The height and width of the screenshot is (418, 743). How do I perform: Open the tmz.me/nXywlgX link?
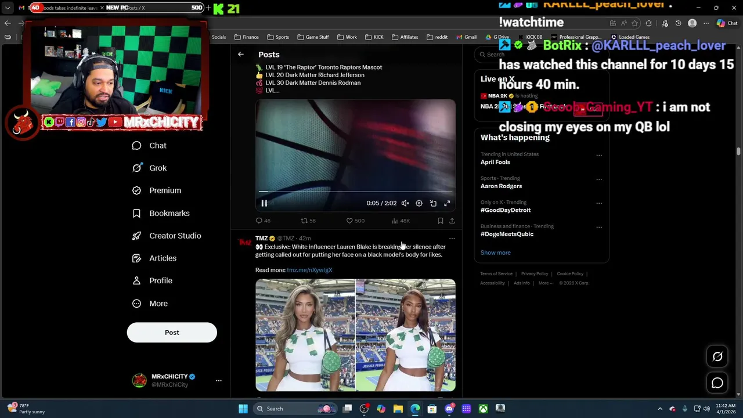click(x=309, y=270)
